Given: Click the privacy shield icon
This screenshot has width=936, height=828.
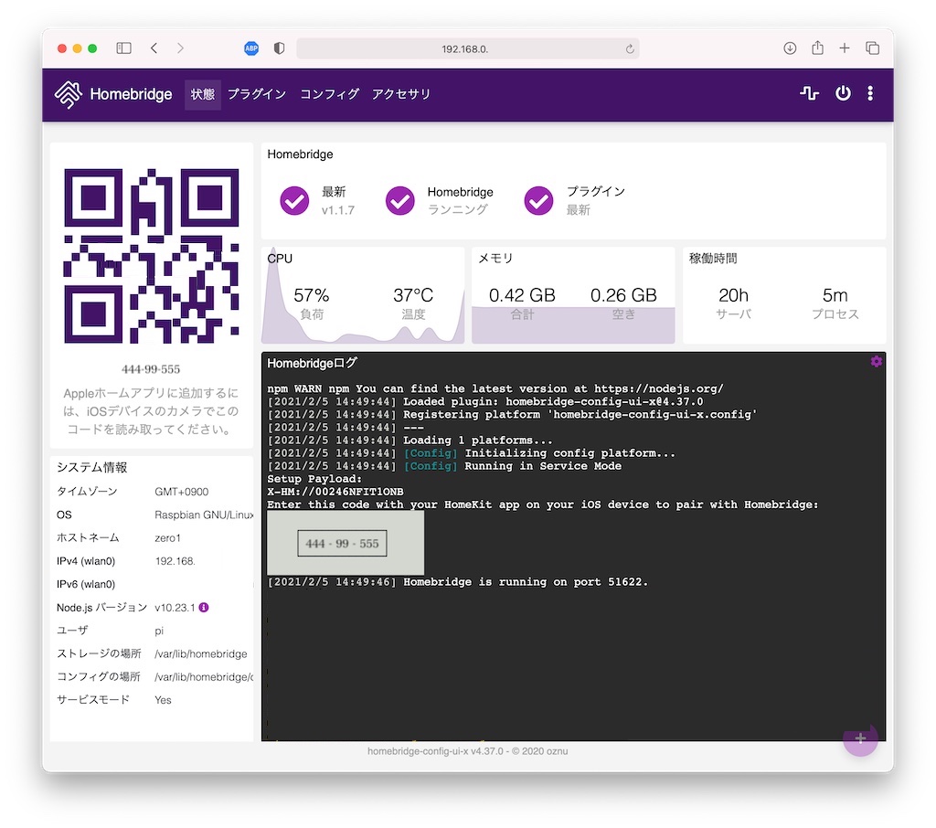Looking at the screenshot, I should pyautogui.click(x=279, y=48).
